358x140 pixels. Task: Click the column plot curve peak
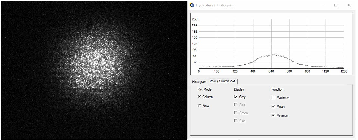[x=273, y=55]
